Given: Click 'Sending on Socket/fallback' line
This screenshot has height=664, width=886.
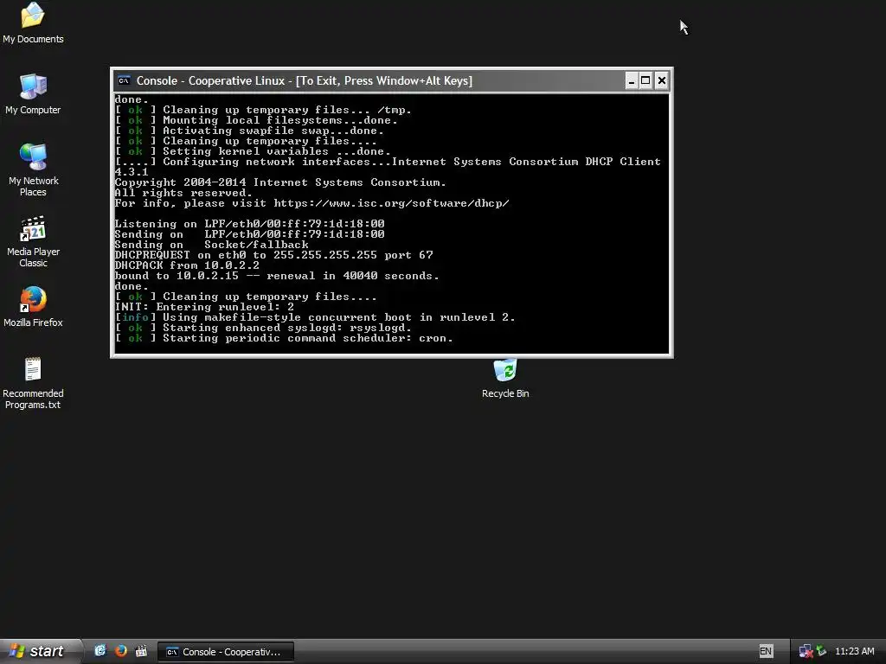Looking at the screenshot, I should 211,245.
